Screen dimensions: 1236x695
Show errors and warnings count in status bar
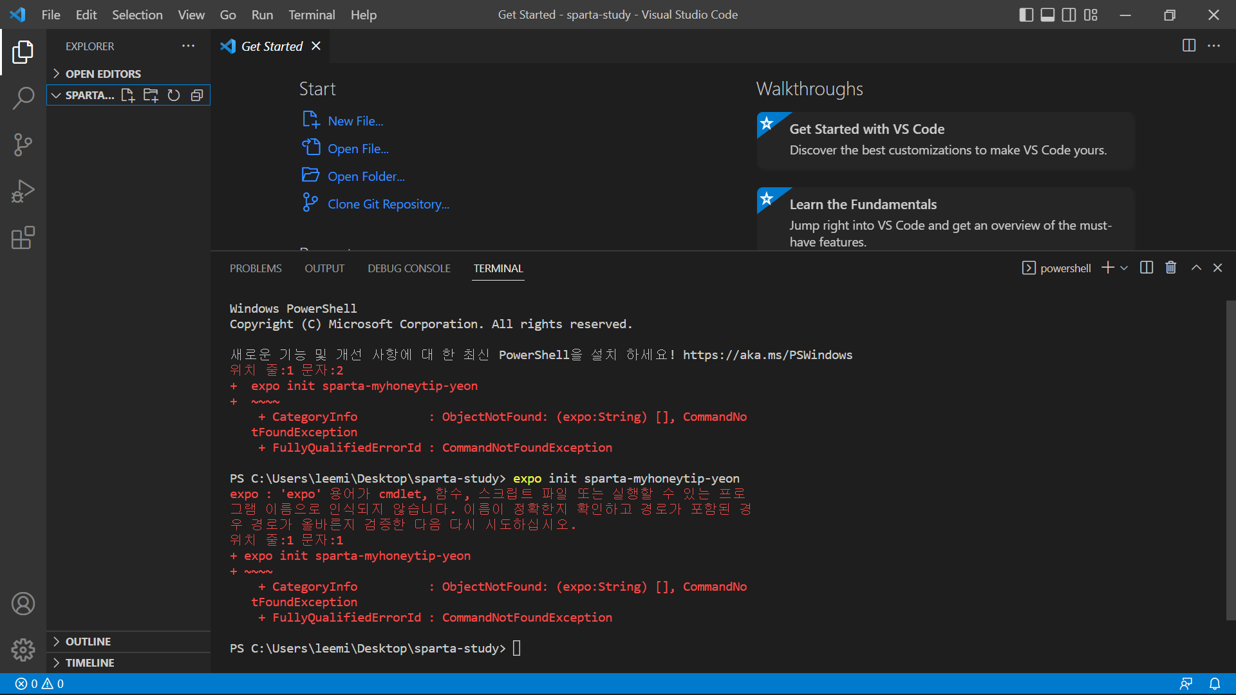[39, 683]
